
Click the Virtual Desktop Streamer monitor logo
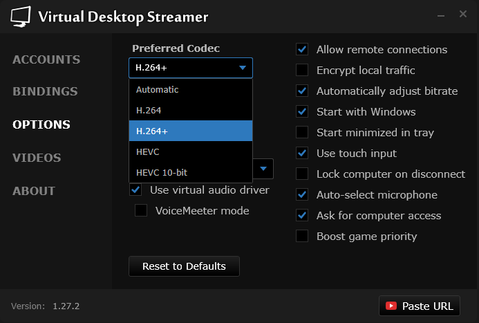(21, 17)
